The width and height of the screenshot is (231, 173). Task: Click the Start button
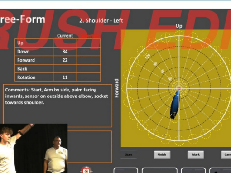pos(129,154)
